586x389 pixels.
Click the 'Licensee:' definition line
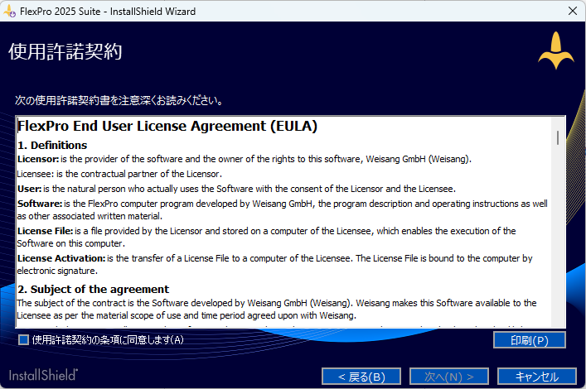coord(119,174)
